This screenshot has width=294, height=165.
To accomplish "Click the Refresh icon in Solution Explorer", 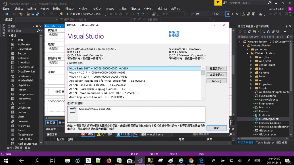I will coord(268,32).
